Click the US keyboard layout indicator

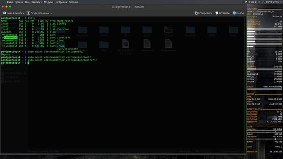point(252,2)
